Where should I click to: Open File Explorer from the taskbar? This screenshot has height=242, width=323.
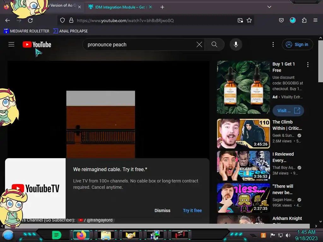click(106, 235)
